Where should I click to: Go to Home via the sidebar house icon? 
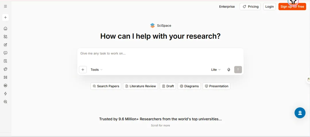point(5,28)
